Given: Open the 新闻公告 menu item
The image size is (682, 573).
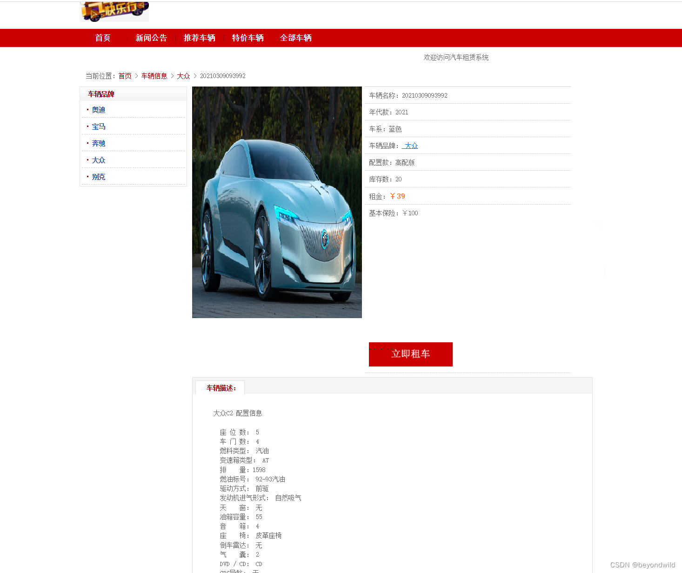Looking at the screenshot, I should [151, 38].
